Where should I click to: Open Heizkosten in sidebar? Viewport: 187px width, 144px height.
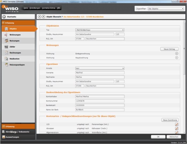[x=14, y=59]
